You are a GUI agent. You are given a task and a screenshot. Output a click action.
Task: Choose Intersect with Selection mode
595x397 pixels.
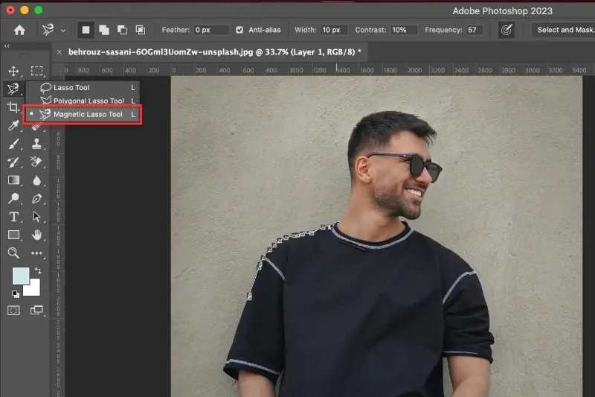tap(140, 30)
